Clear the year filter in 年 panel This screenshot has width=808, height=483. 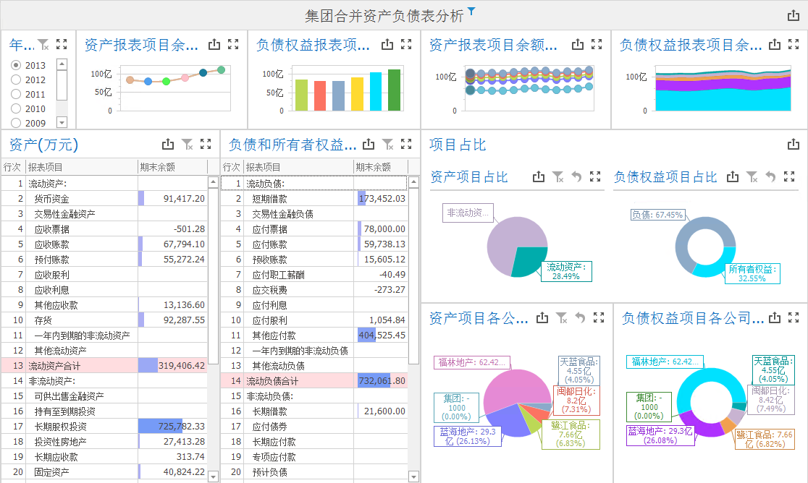coord(42,44)
